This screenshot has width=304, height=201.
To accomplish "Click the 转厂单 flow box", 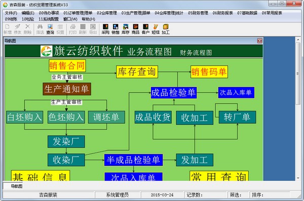I will [237, 117].
